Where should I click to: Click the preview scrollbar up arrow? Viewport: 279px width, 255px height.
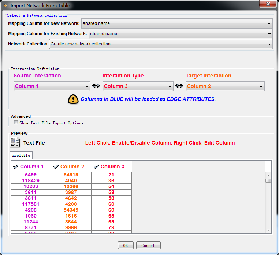(x=268, y=175)
